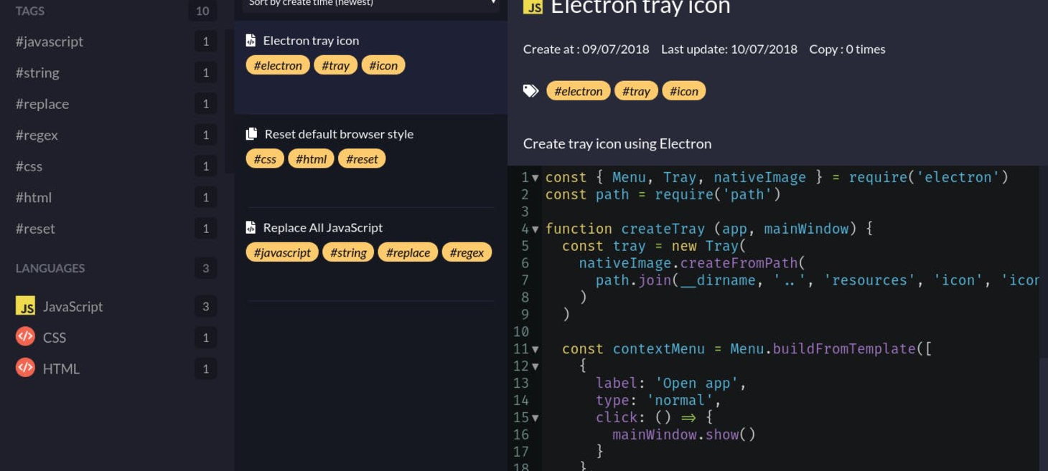Viewport: 1048px width, 471px height.
Task: Open the sort by create time dropdown
Action: pos(371,4)
